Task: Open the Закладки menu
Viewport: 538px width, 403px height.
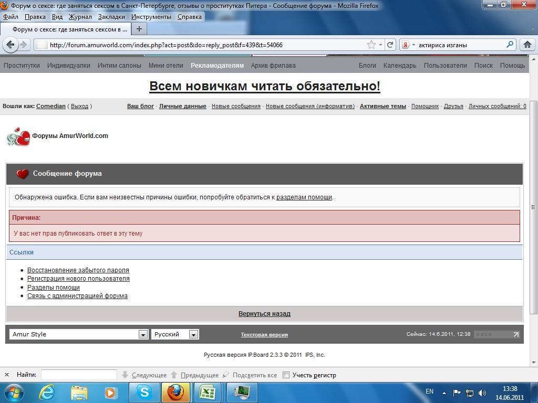Action: point(111,17)
